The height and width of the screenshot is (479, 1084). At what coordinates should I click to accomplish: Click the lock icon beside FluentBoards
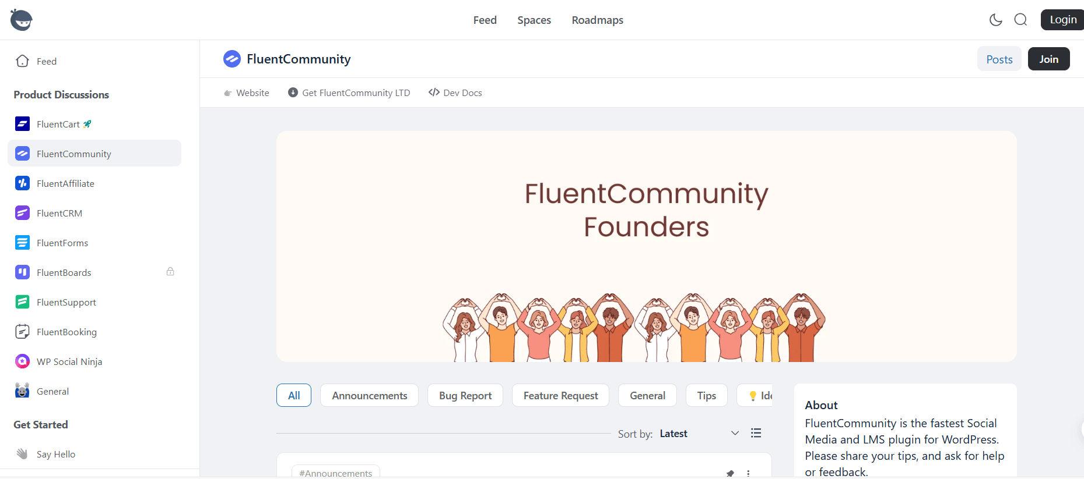(x=170, y=271)
